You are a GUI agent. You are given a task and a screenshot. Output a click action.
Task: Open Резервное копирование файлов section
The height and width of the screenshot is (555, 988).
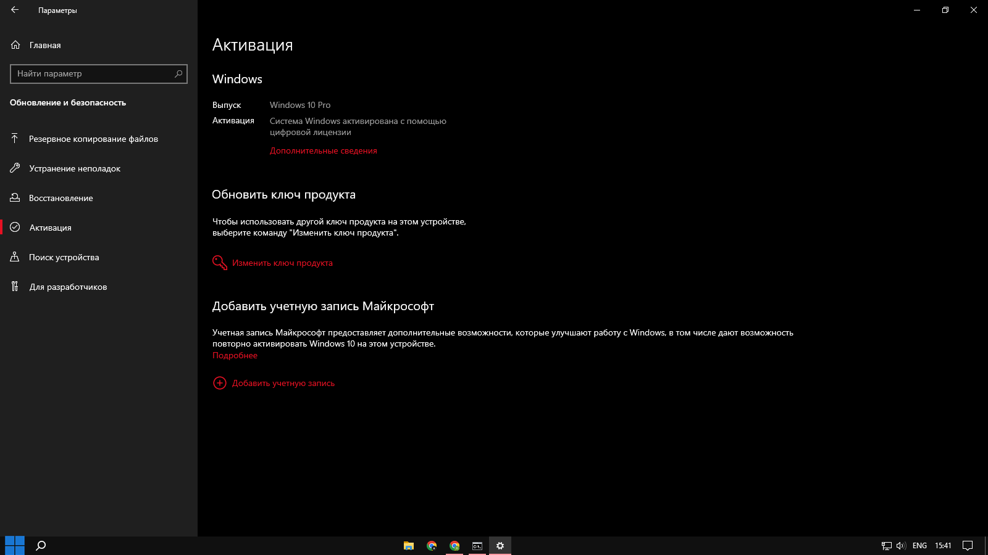pos(99,139)
